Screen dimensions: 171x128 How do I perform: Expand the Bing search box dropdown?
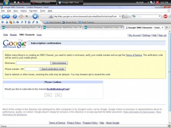[160, 16]
